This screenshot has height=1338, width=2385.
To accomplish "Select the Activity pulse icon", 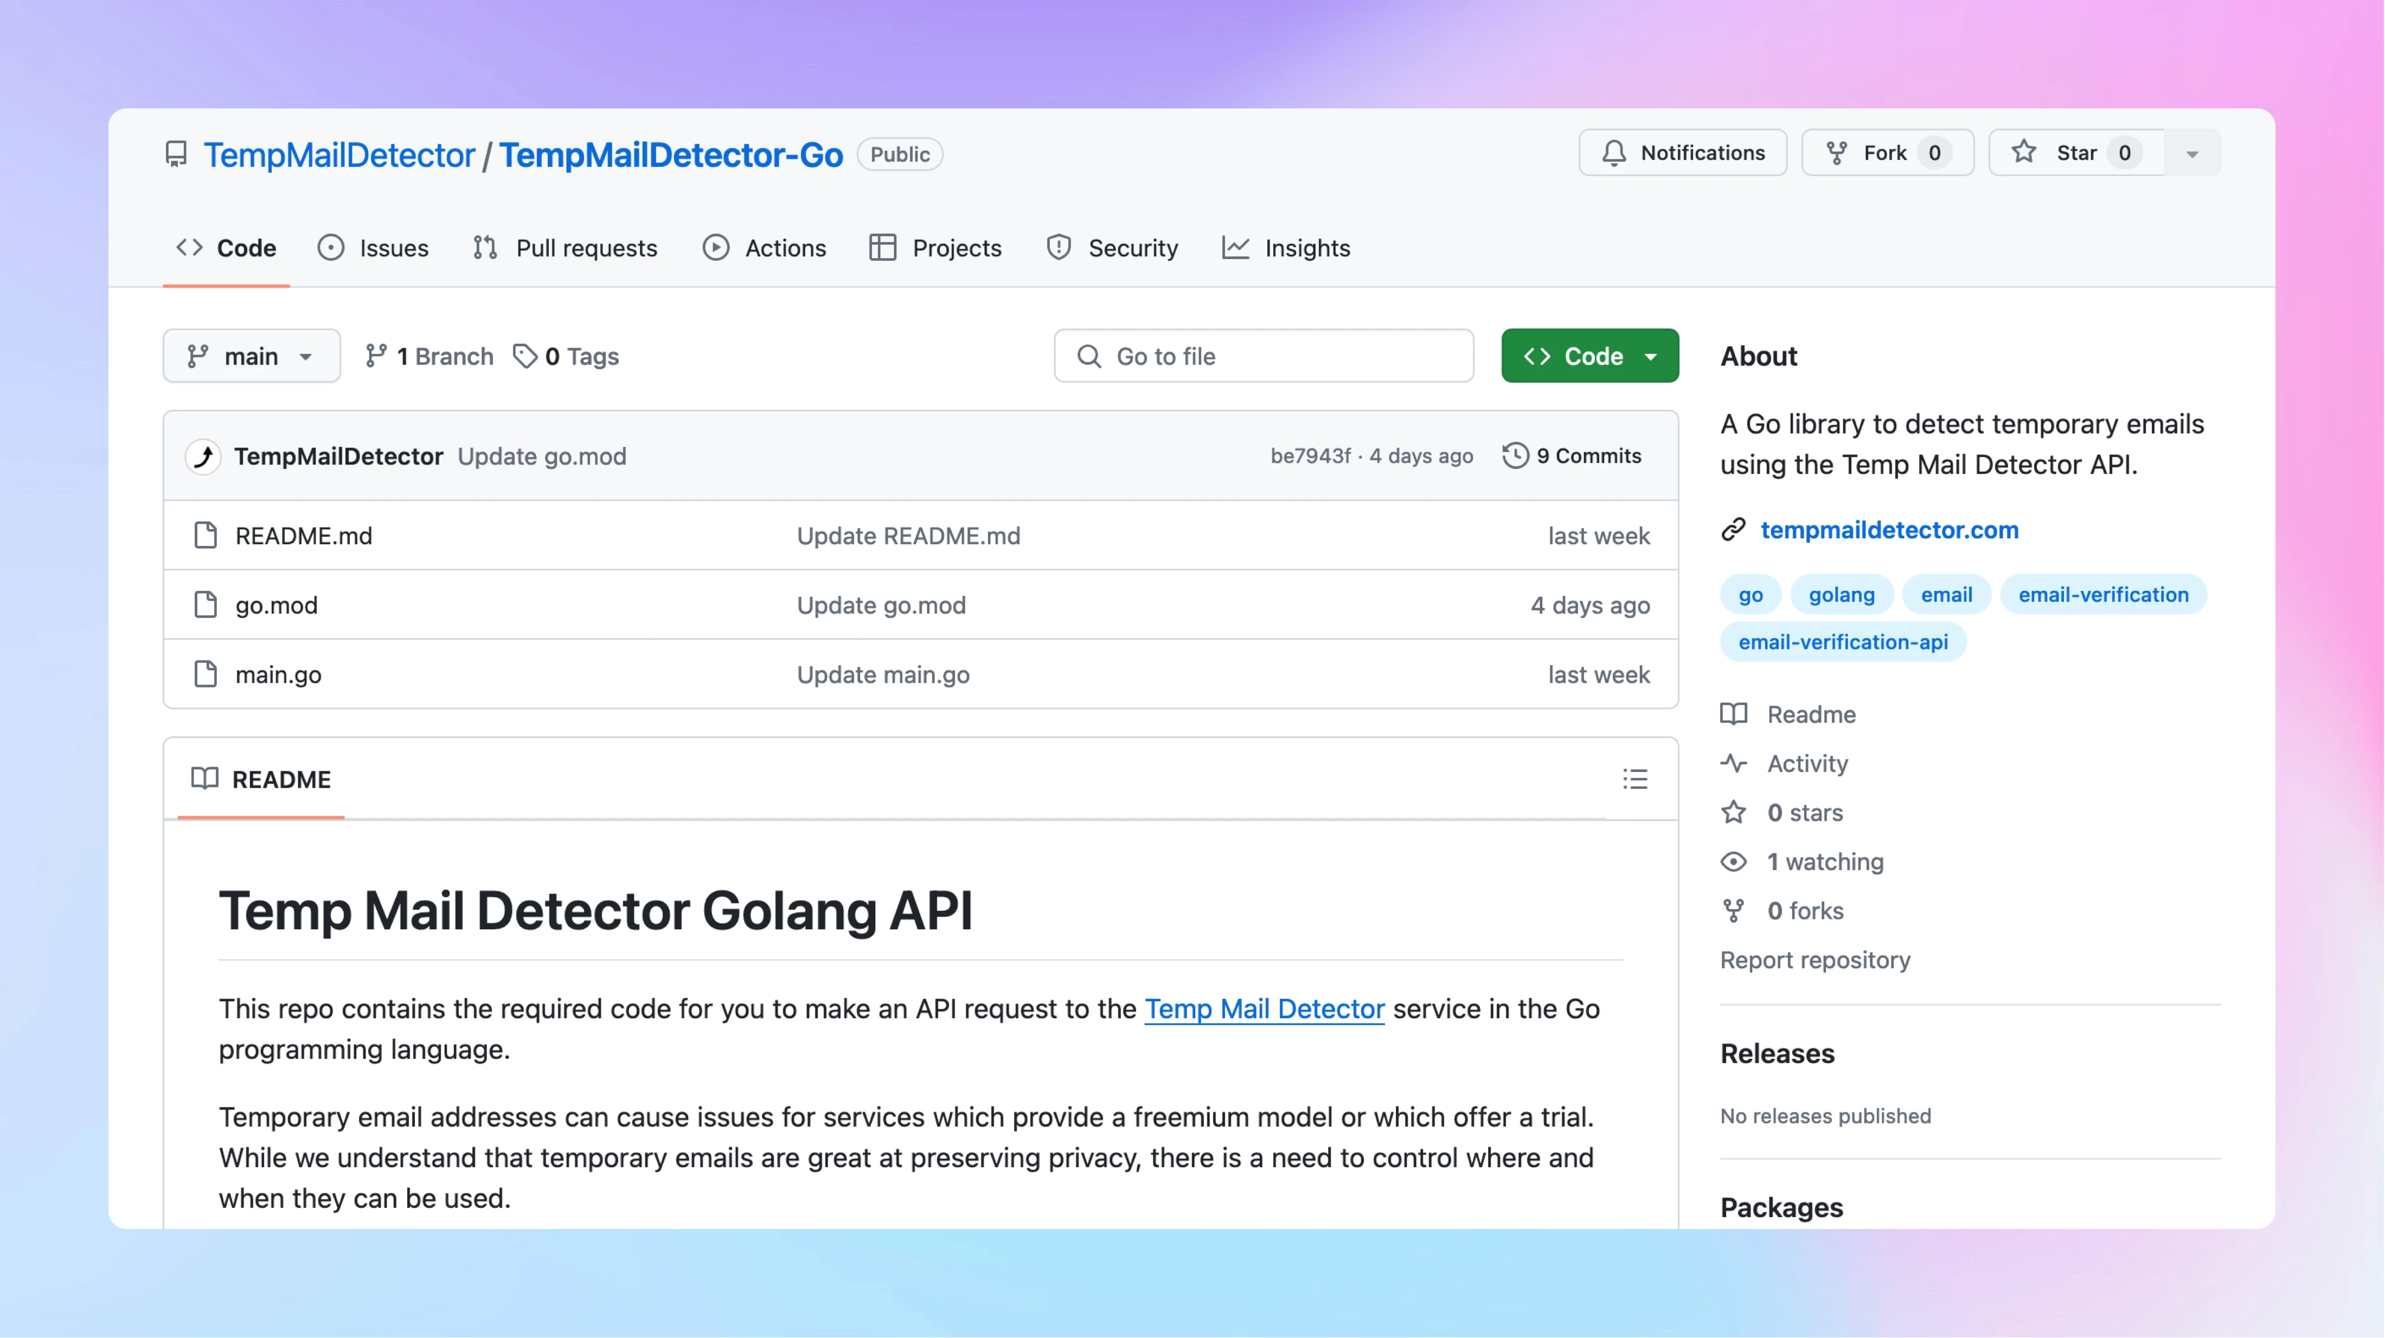I will [1733, 763].
